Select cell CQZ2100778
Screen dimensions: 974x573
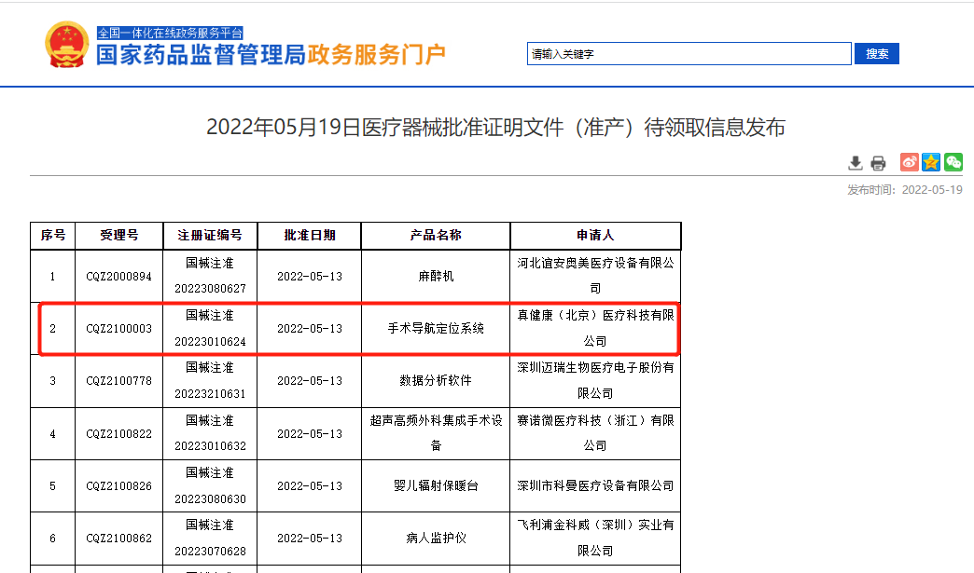118,381
